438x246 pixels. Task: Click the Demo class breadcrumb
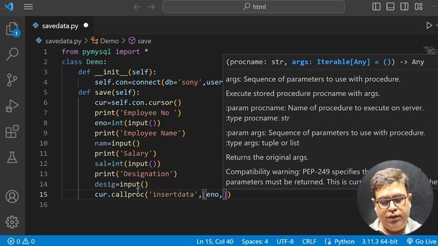pos(105,41)
